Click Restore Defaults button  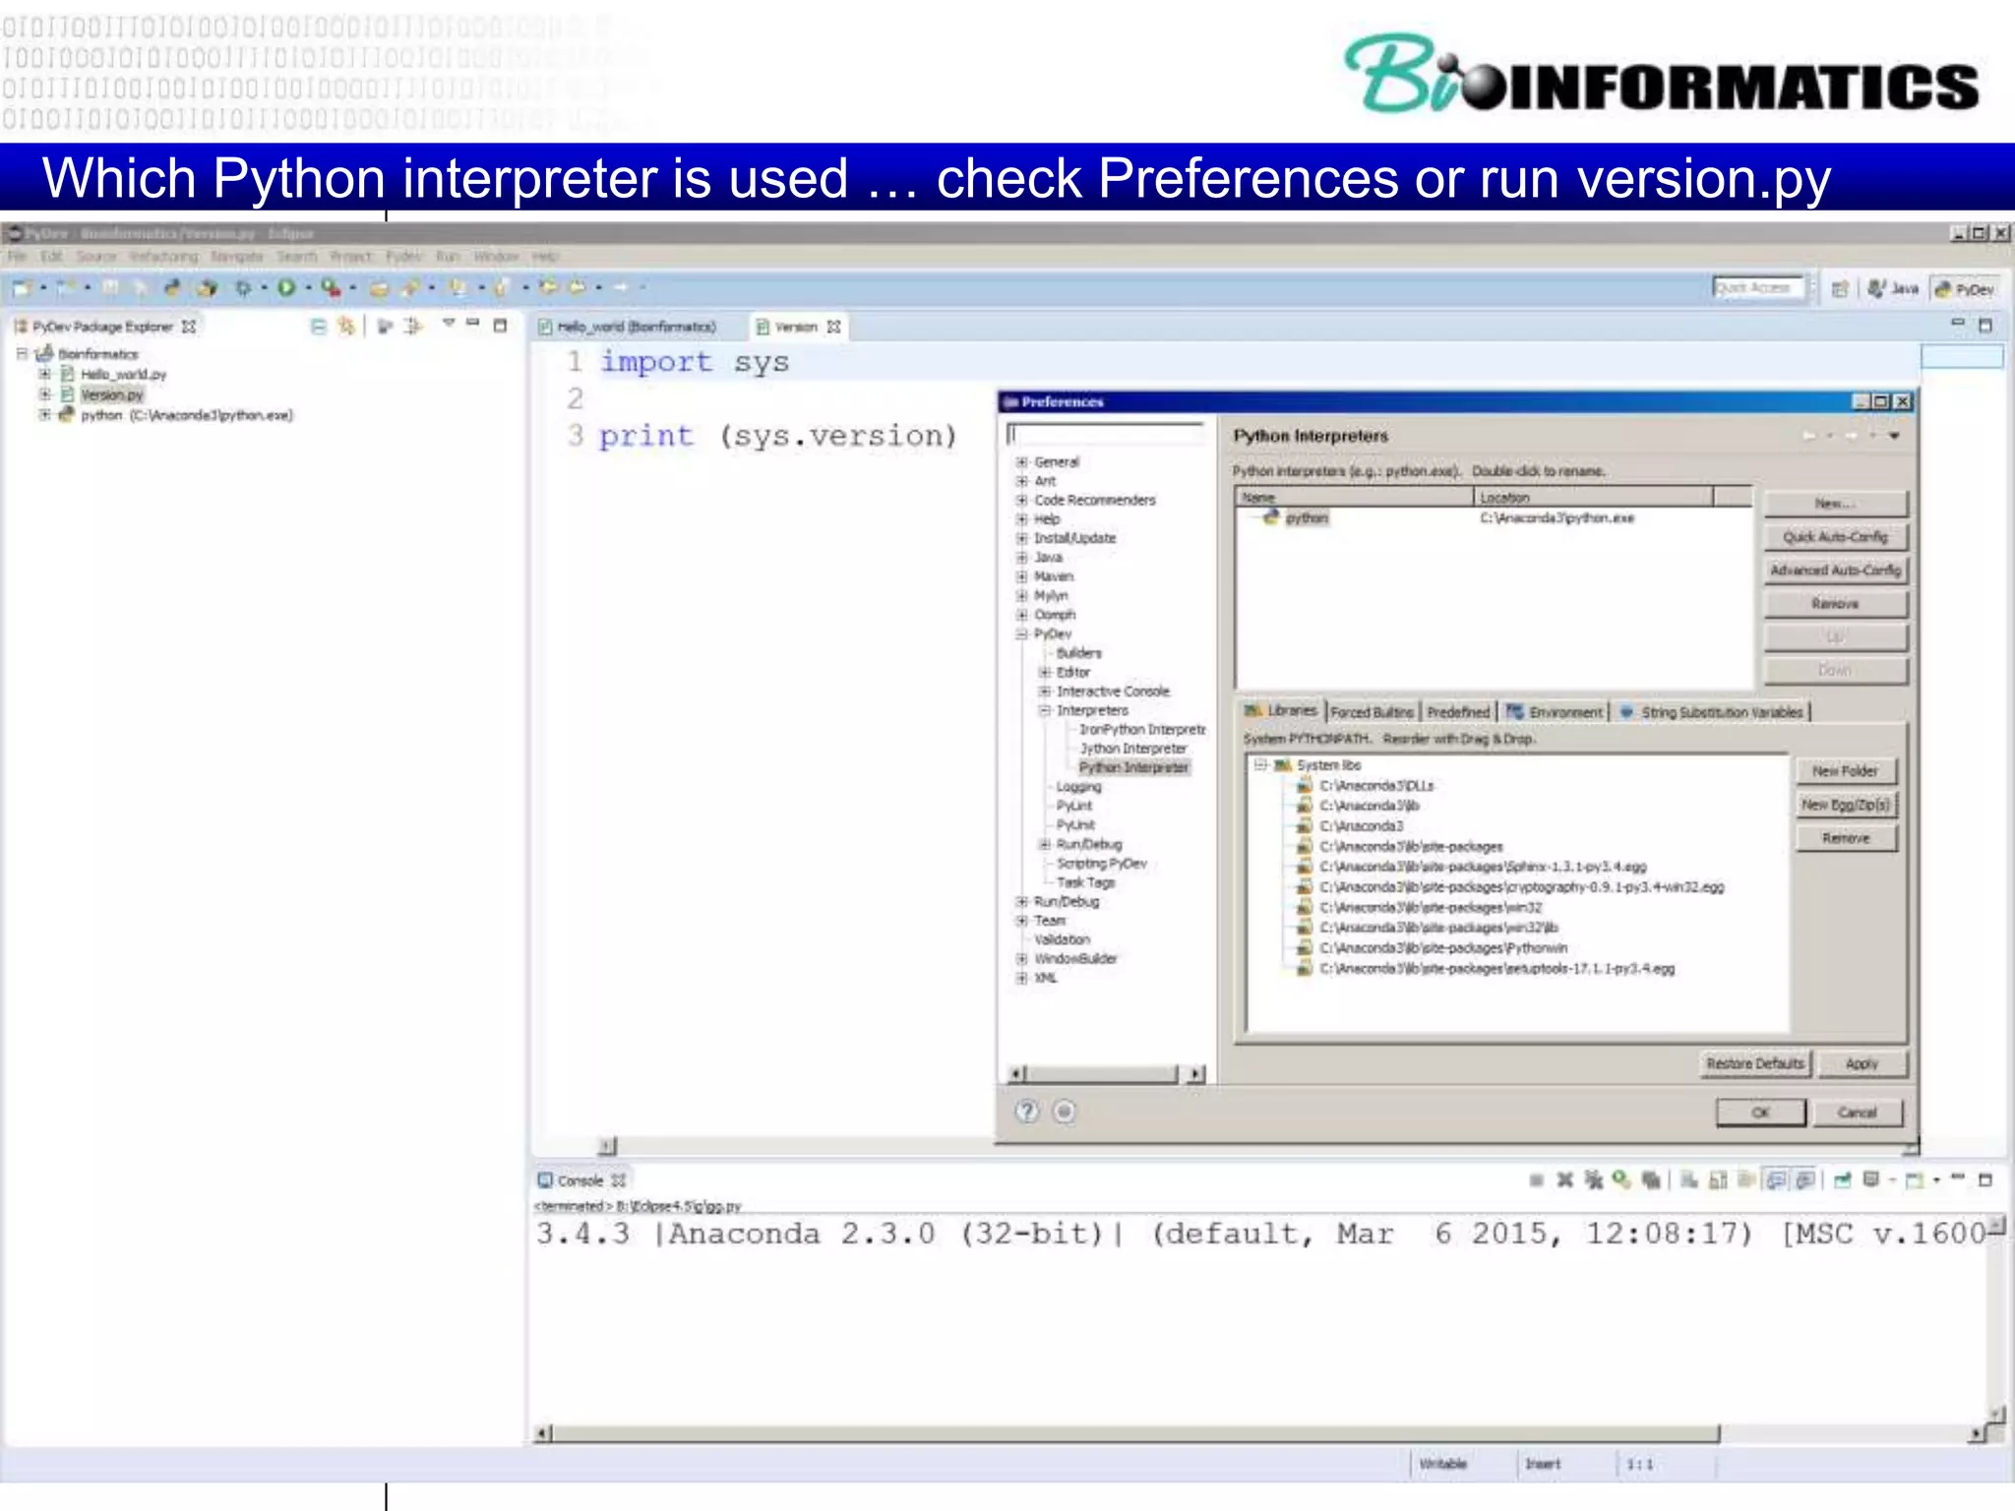pos(1755,1063)
